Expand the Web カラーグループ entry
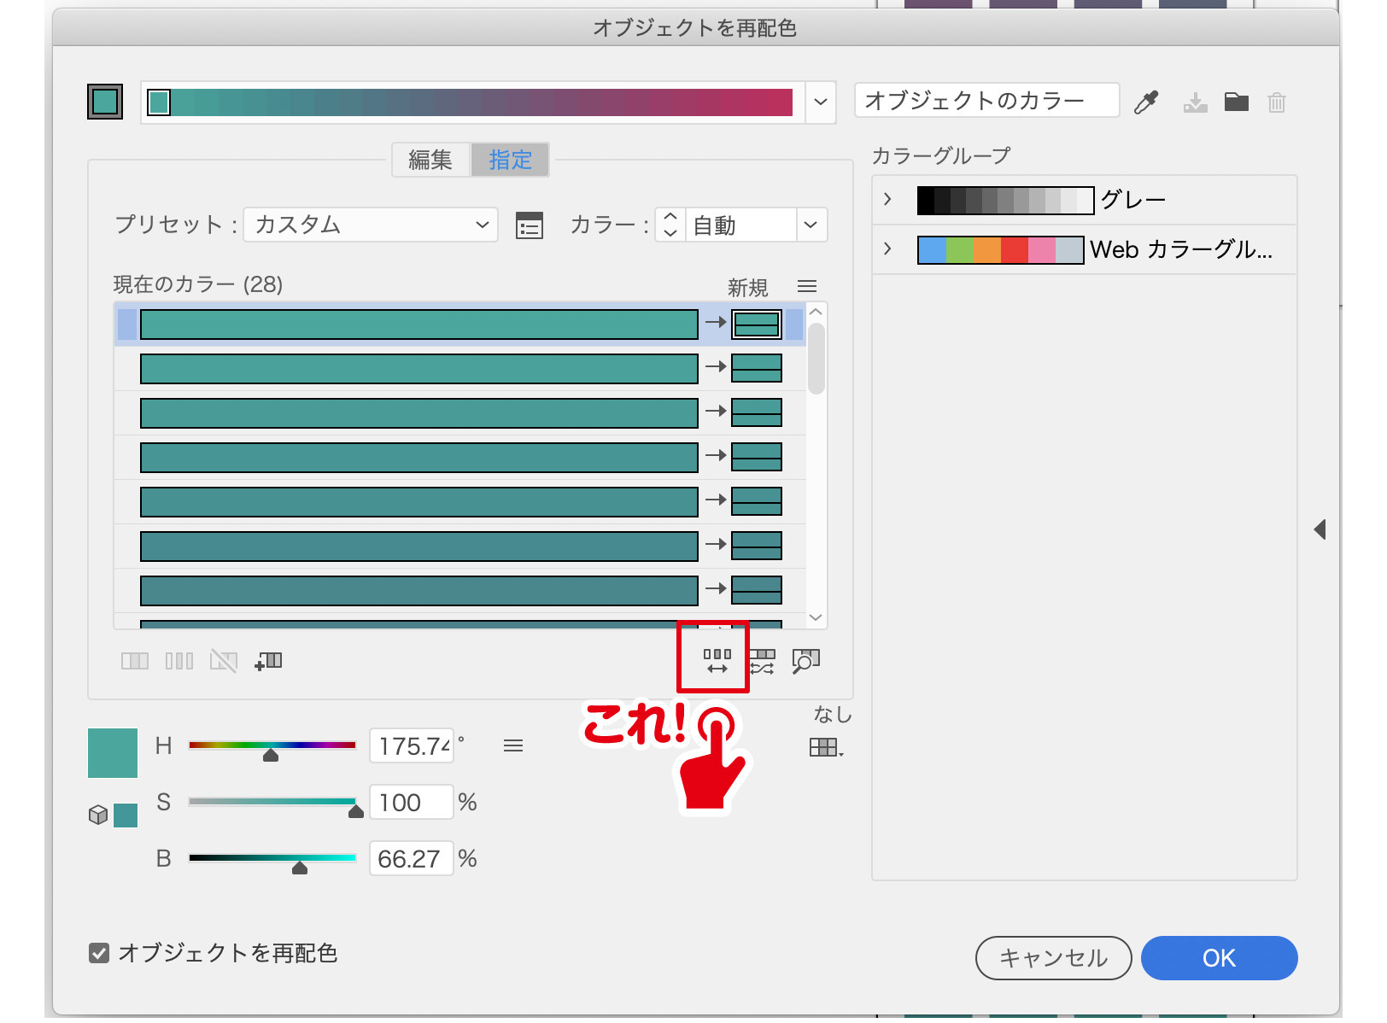1387x1023 pixels. (888, 249)
